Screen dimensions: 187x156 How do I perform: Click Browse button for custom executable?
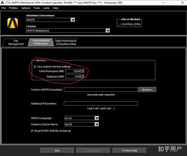pos(147,90)
